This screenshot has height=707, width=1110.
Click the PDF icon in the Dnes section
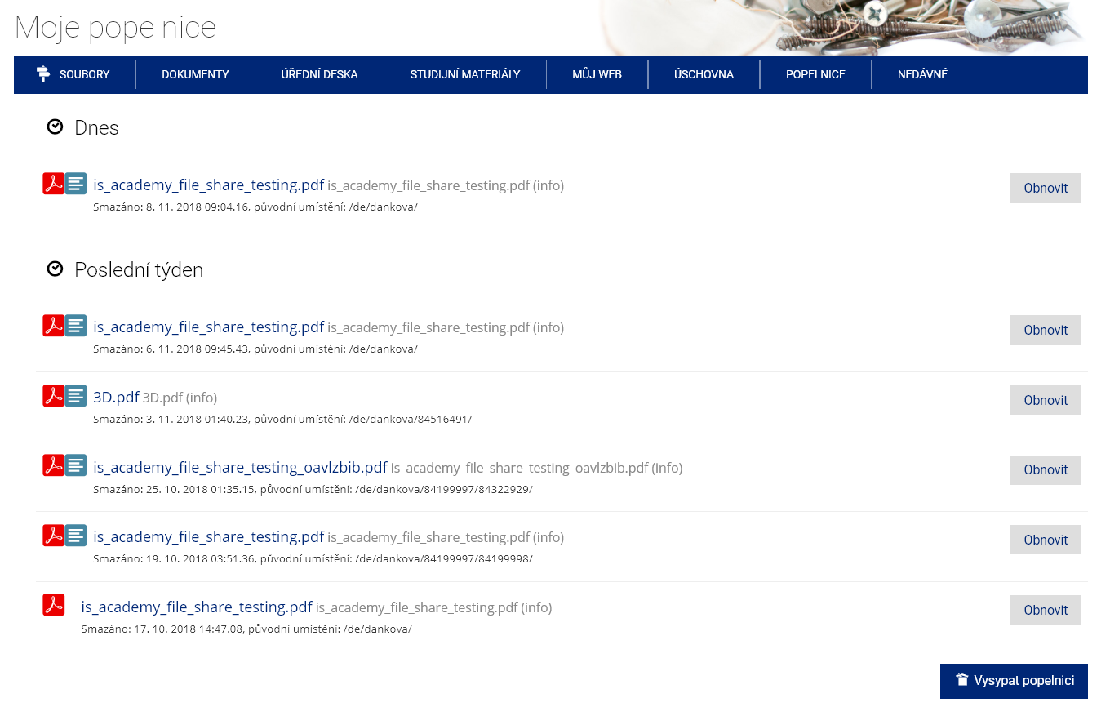click(53, 184)
